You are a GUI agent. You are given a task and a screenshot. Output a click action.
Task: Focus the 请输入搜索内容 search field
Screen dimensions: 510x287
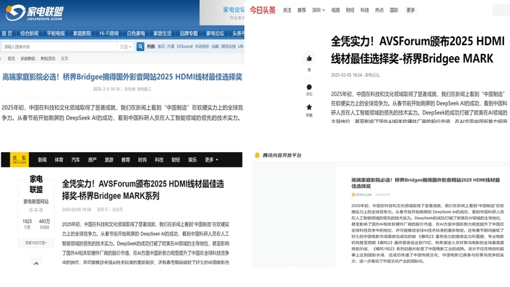point(59,47)
